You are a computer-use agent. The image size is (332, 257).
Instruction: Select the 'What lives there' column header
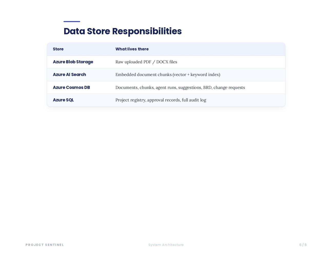coord(132,49)
